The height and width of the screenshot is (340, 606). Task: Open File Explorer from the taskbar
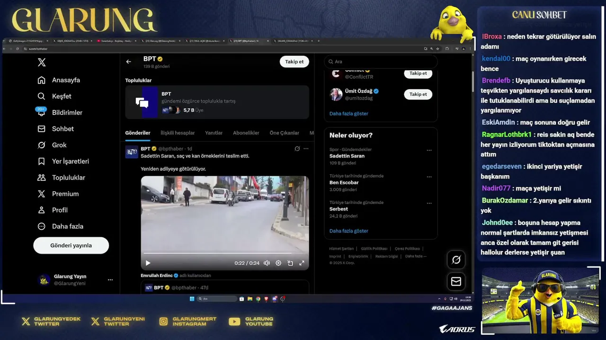coord(250,298)
